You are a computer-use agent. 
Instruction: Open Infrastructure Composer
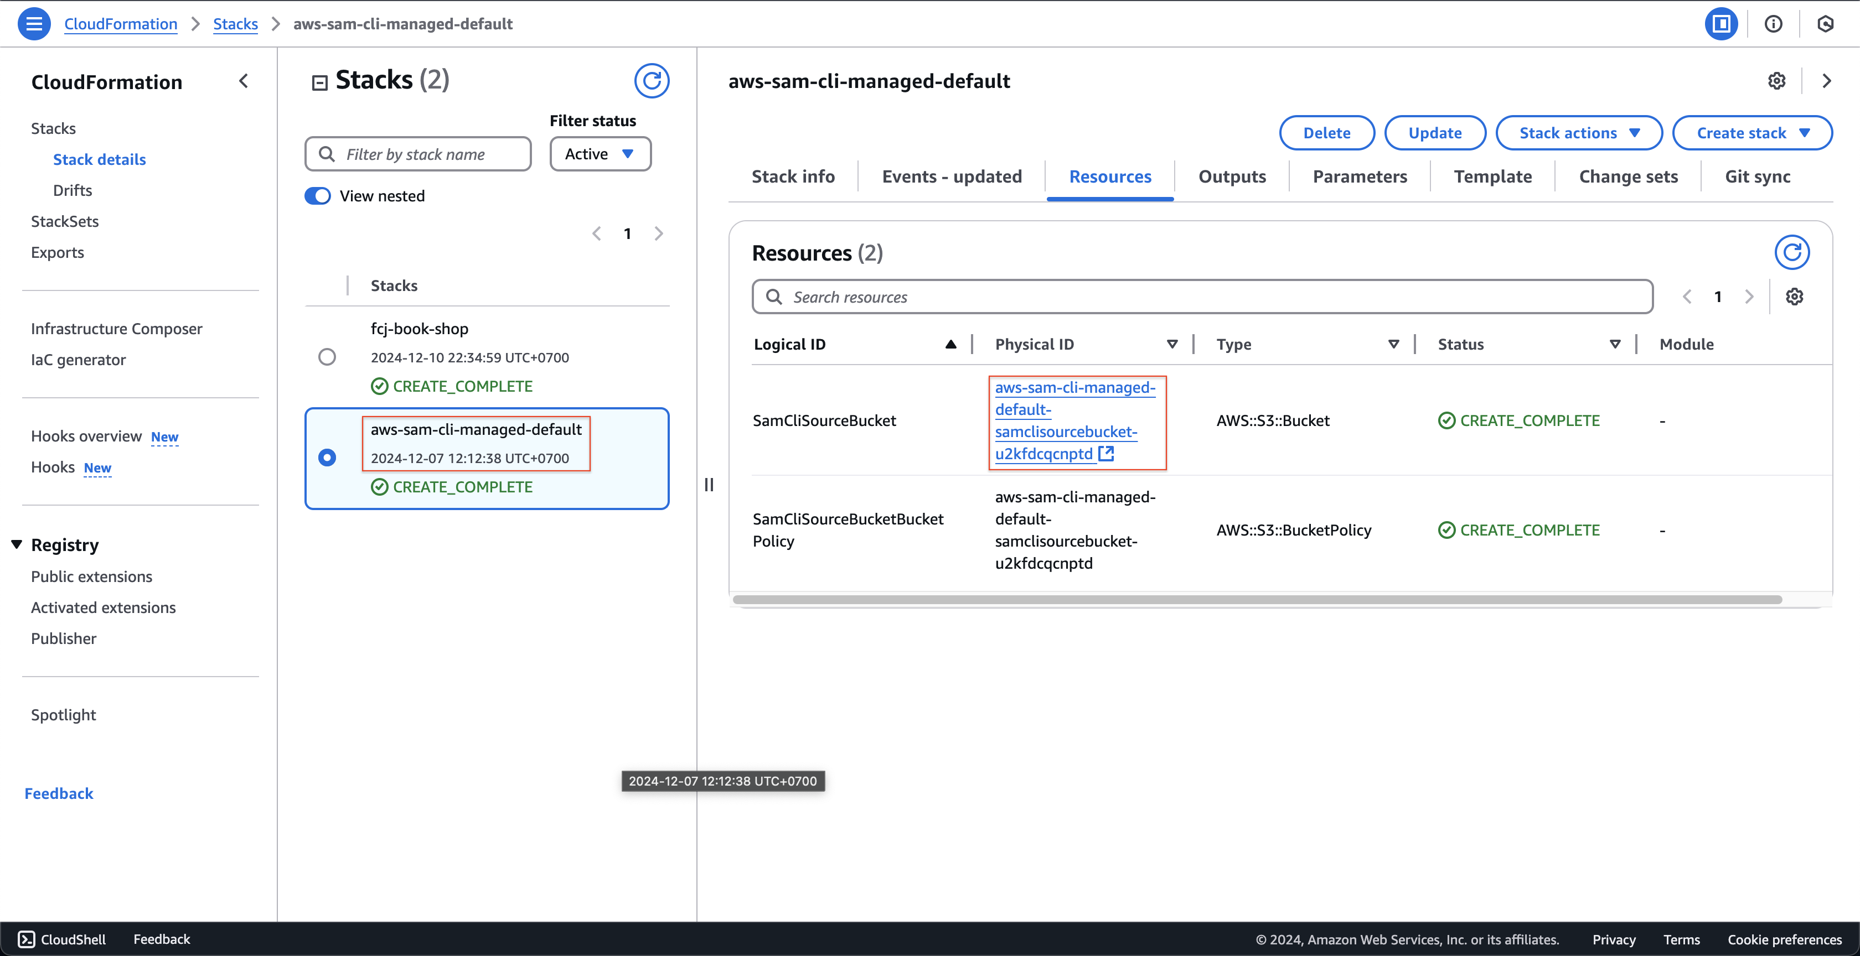116,329
